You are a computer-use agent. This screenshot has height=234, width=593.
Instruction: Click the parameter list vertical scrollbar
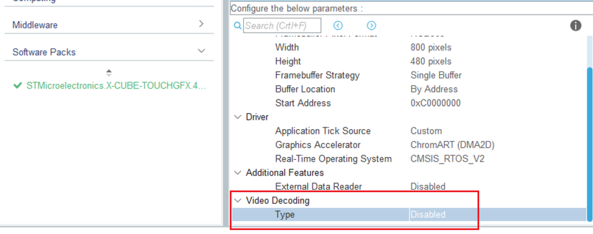point(590,143)
